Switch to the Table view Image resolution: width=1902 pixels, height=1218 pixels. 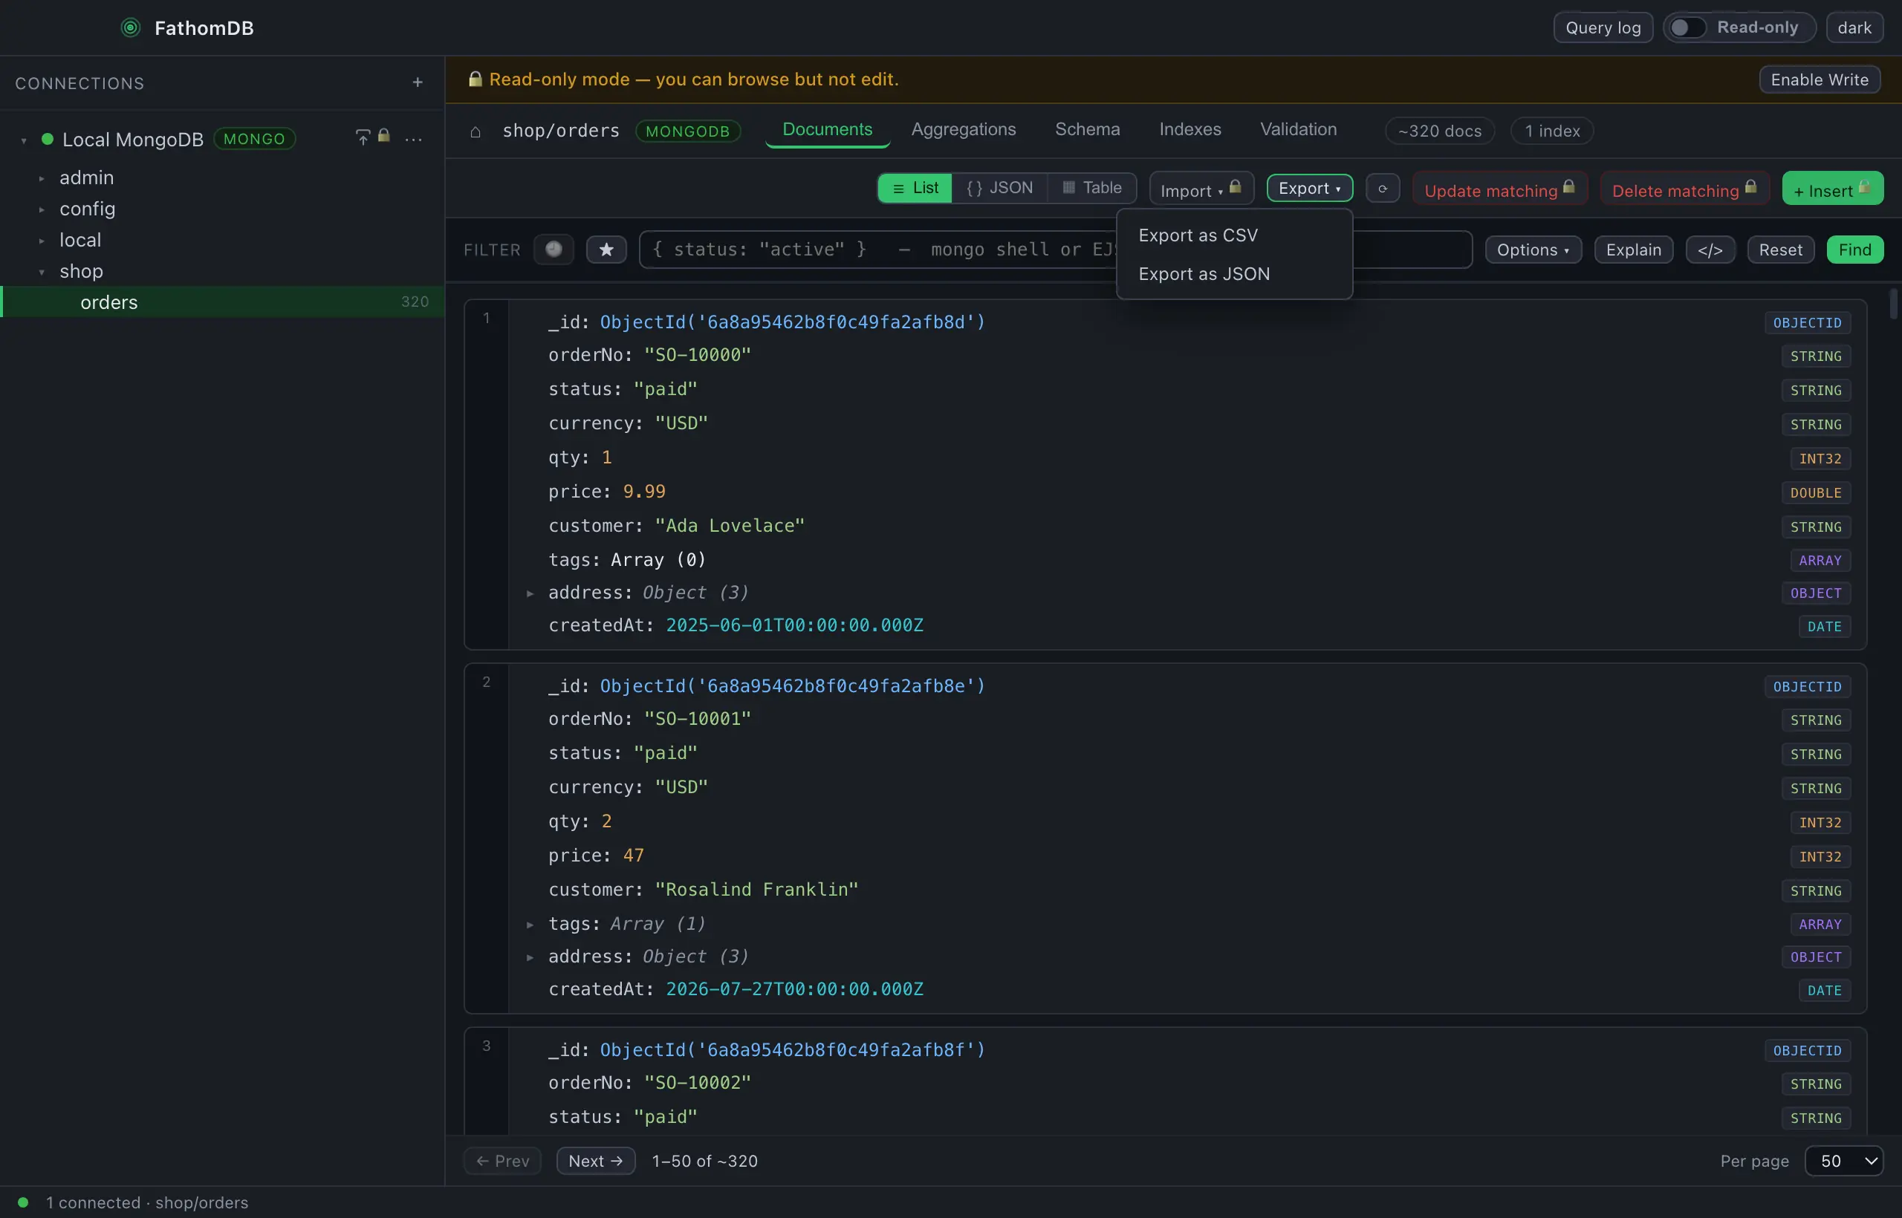coord(1092,188)
